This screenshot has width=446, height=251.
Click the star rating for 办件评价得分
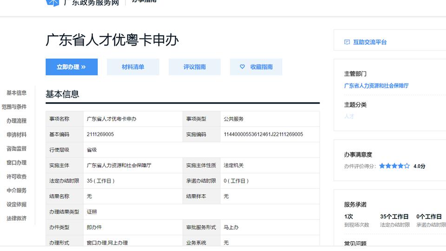click(394, 166)
